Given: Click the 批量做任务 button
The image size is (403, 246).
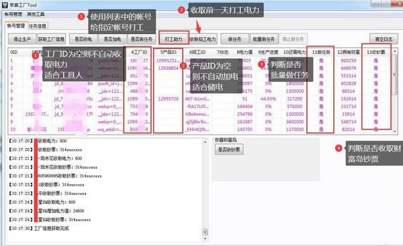Looking at the screenshot, I should (x=264, y=39).
